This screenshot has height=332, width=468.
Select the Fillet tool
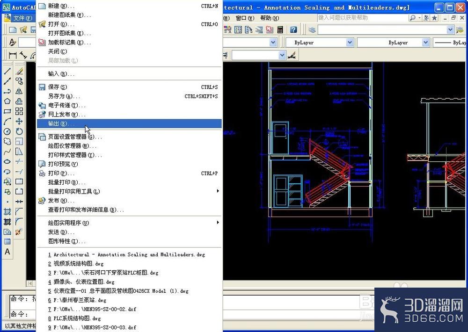tap(19, 222)
